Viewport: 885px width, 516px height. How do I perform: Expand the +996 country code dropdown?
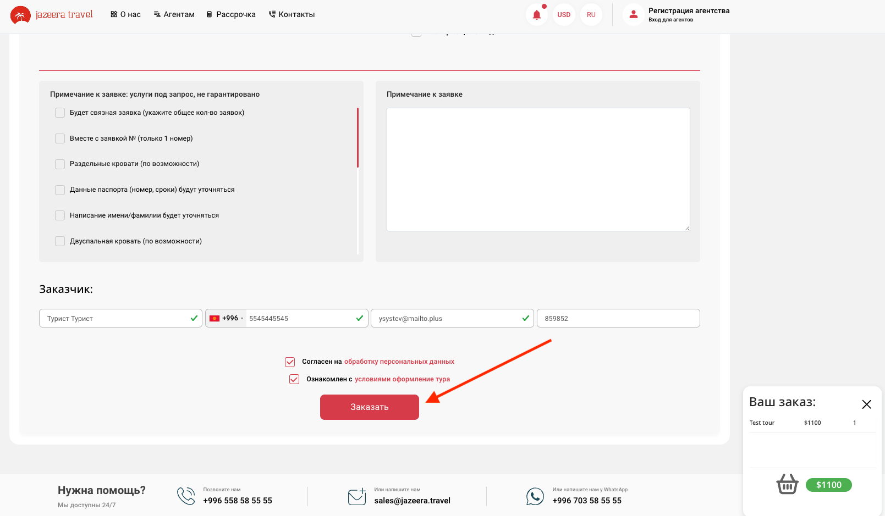point(226,318)
